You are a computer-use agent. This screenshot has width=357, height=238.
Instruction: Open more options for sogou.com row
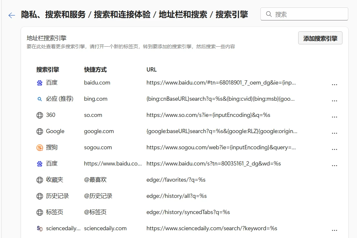334,150
